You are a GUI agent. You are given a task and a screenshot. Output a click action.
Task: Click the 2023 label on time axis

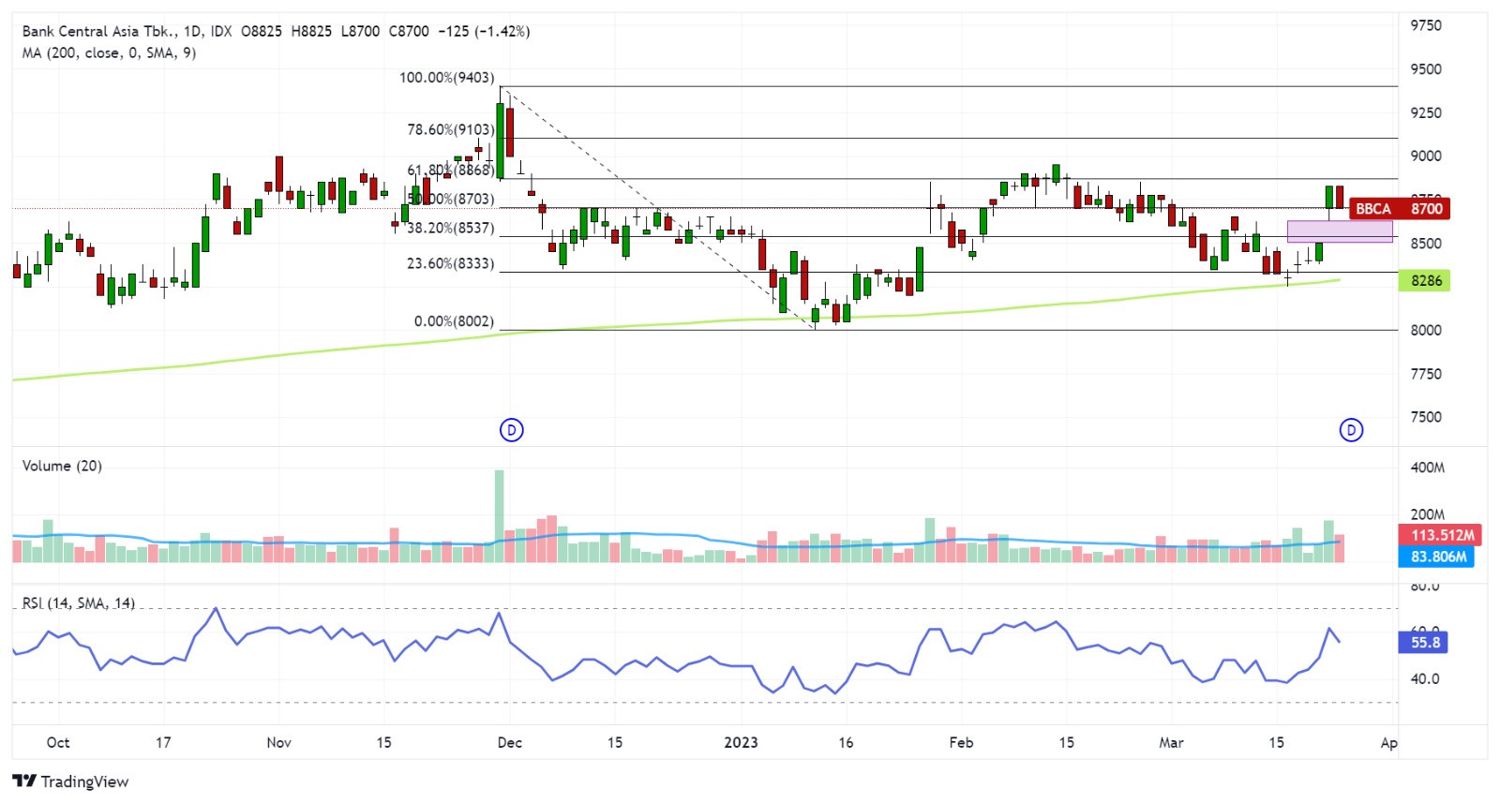click(741, 742)
